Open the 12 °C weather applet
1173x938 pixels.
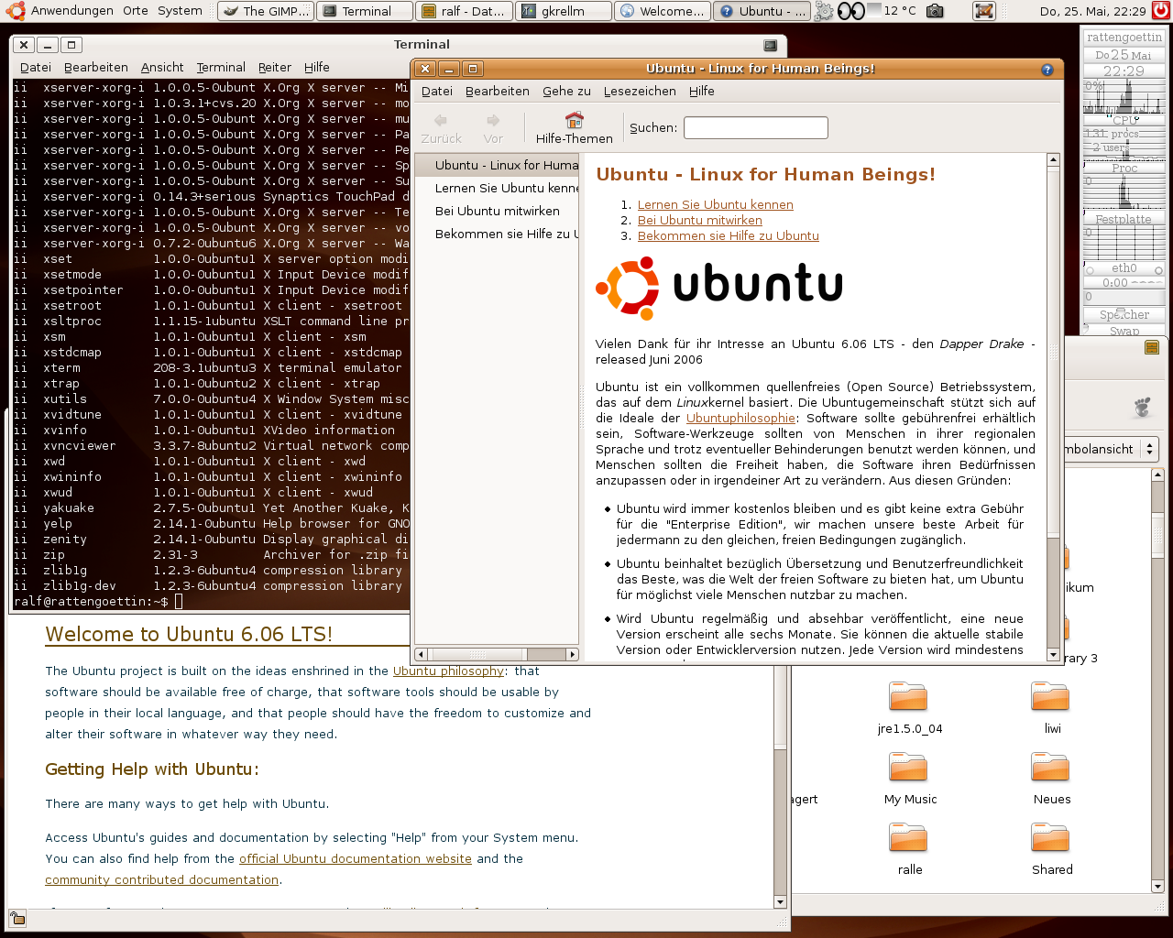point(892,11)
